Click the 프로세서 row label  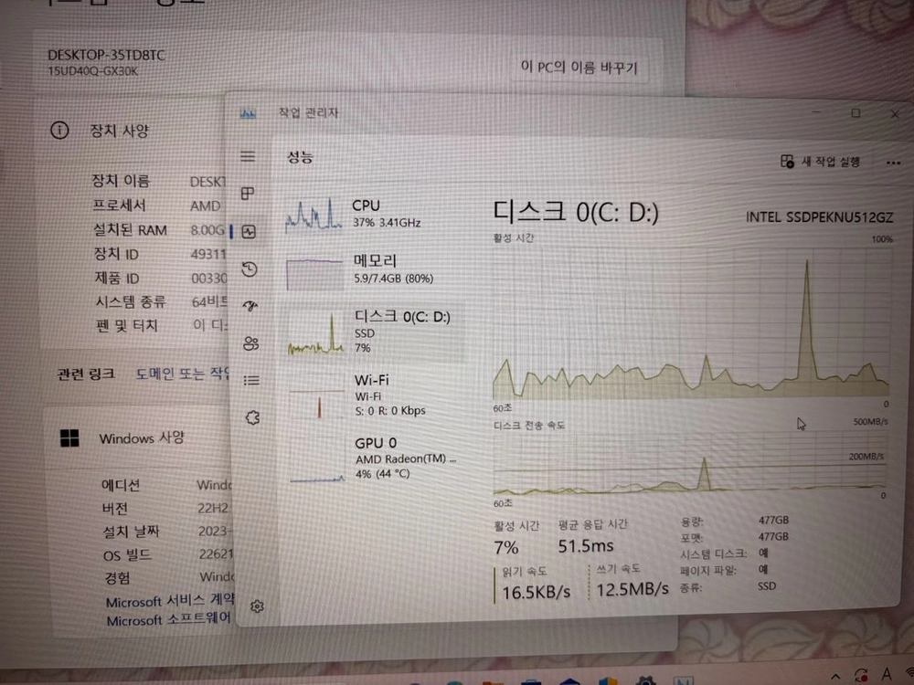click(120, 205)
